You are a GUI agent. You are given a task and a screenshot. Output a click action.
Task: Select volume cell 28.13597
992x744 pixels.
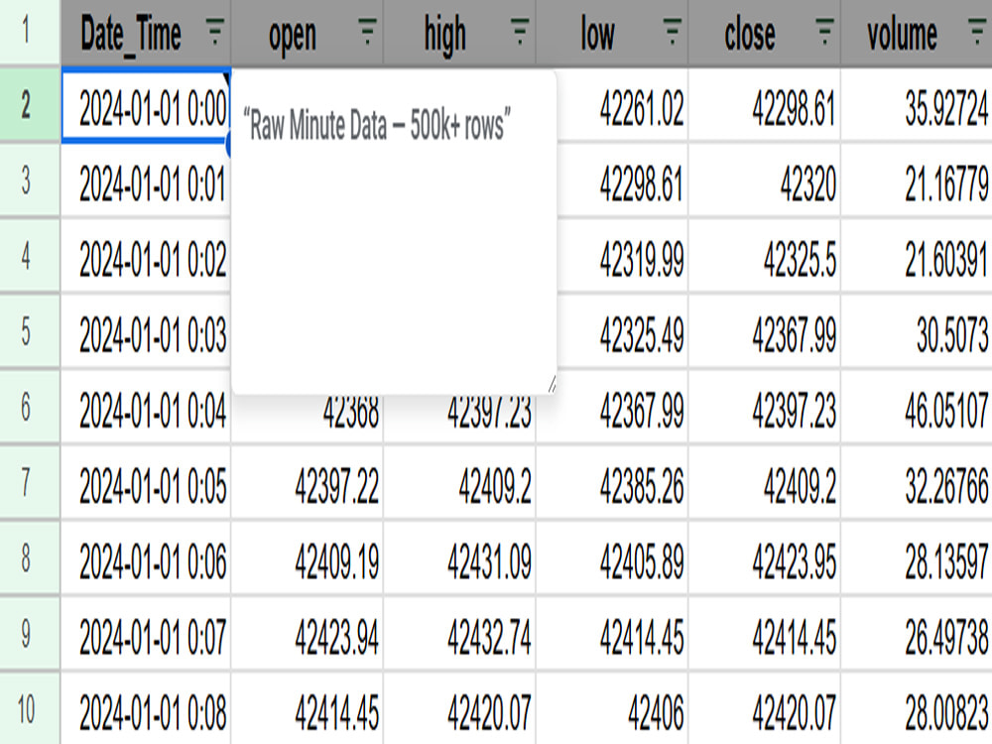click(x=917, y=558)
